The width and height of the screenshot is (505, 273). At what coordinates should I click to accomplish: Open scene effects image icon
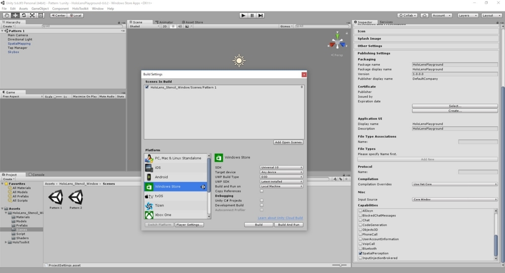click(x=187, y=27)
